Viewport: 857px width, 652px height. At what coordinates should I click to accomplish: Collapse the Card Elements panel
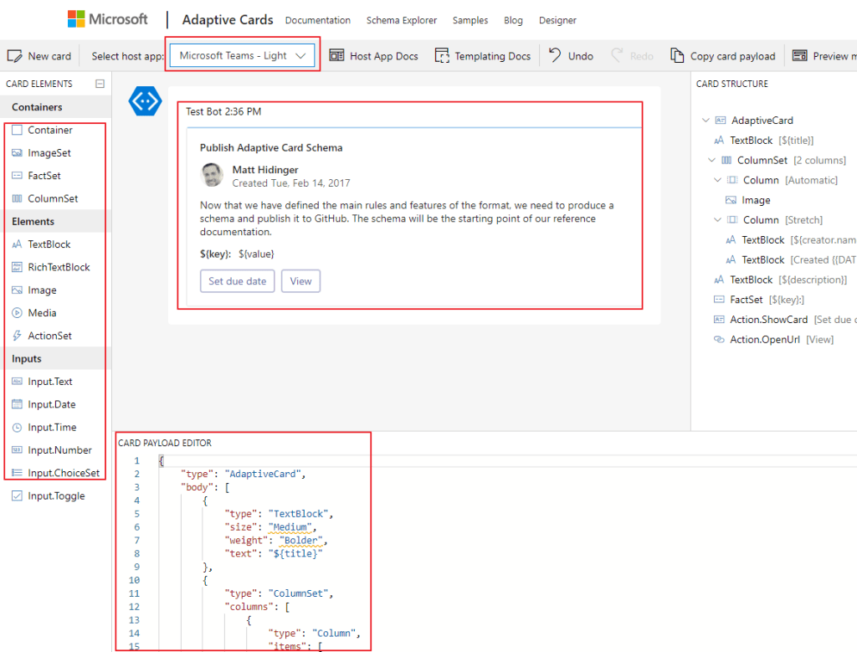(x=100, y=84)
